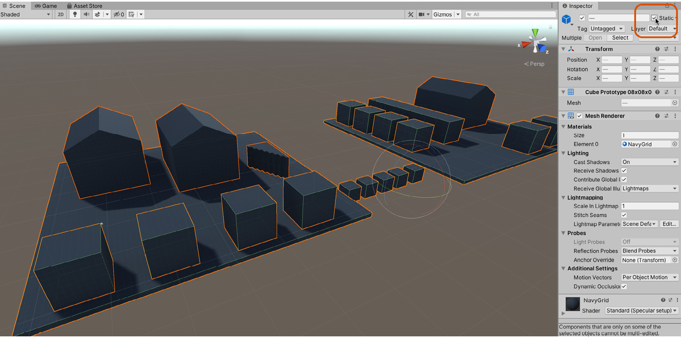Toggle the scene grid visibility icon

coord(131,14)
